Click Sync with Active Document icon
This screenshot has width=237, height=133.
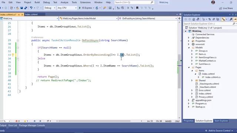tap(210, 19)
